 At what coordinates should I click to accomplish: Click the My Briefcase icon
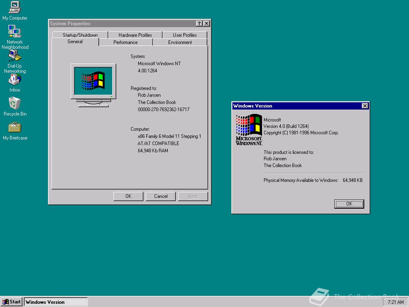click(x=15, y=128)
